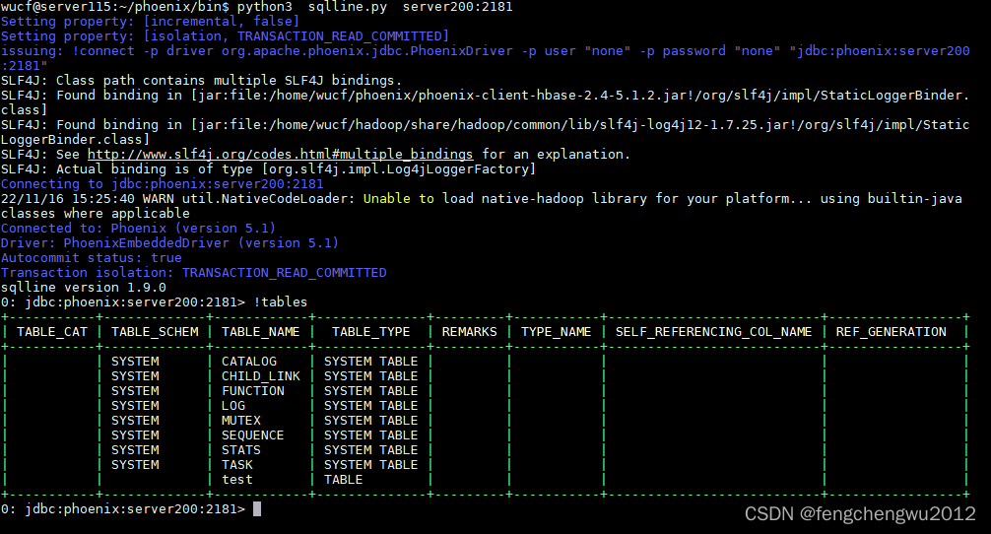
Task: Click the test table name entry
Action: tap(237, 480)
